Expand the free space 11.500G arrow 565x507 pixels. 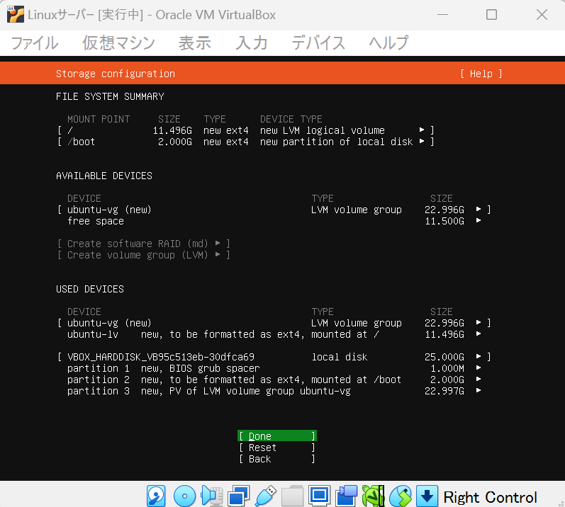click(479, 220)
